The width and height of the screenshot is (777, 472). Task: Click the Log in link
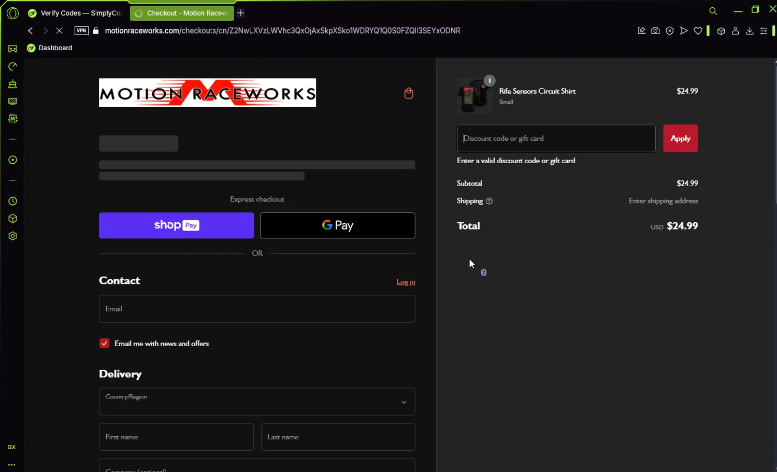[x=406, y=282]
